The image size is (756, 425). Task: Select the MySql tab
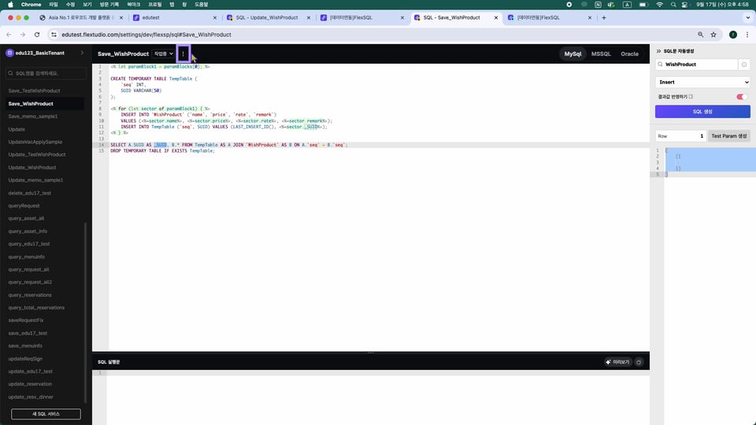coord(573,54)
